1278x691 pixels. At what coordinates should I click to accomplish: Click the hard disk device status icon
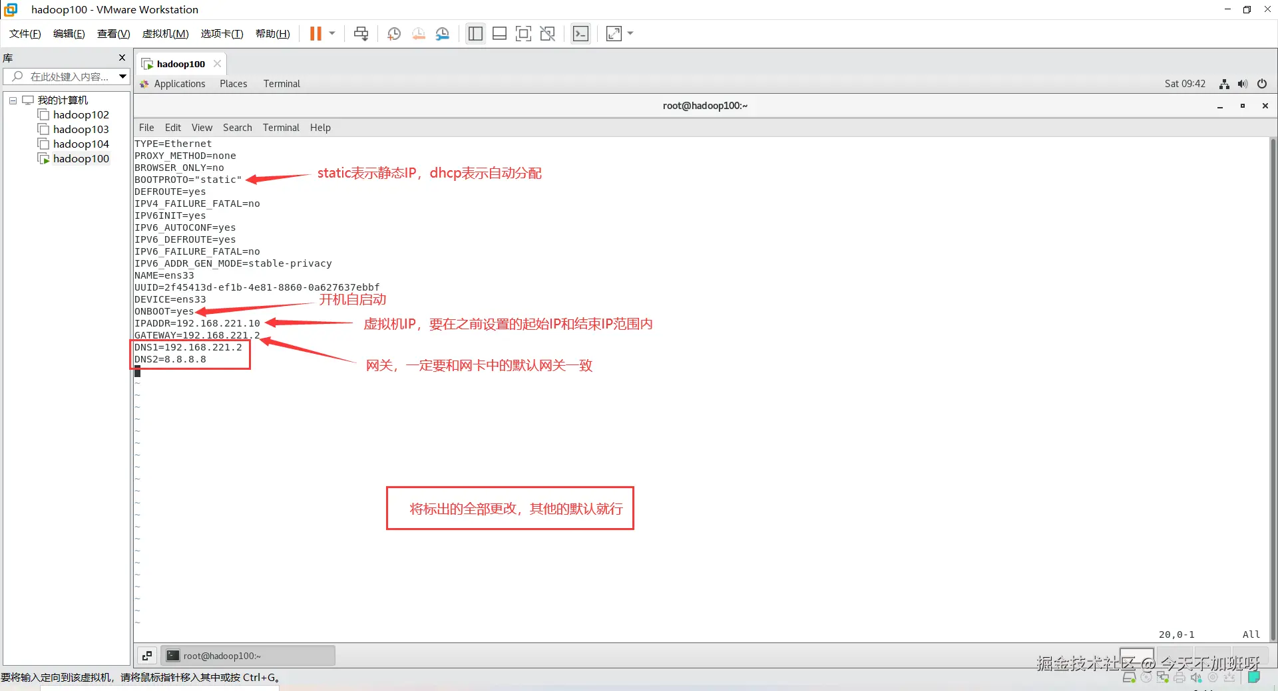1129,678
